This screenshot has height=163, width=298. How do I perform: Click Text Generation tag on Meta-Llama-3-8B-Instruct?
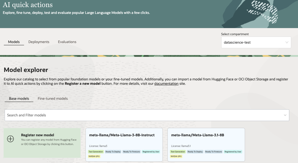pos(96,152)
